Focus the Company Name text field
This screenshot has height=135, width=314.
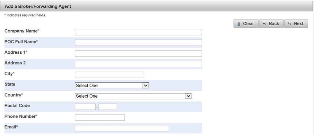tap(138, 32)
